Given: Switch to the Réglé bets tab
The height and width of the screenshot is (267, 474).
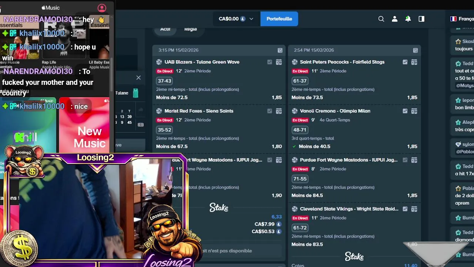Looking at the screenshot, I should tap(191, 29).
